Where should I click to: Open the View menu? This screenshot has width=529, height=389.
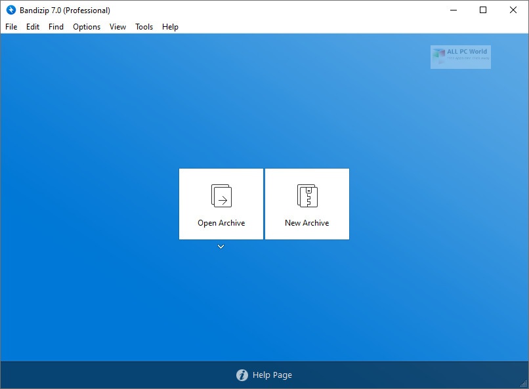(118, 27)
